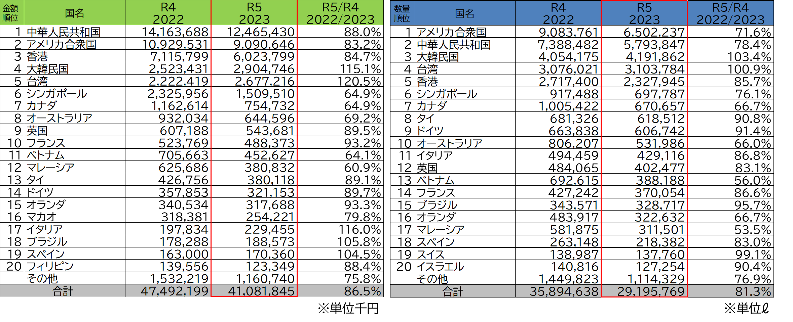
Task: Click the cell showing "4,191,862"
Action: click(644, 56)
